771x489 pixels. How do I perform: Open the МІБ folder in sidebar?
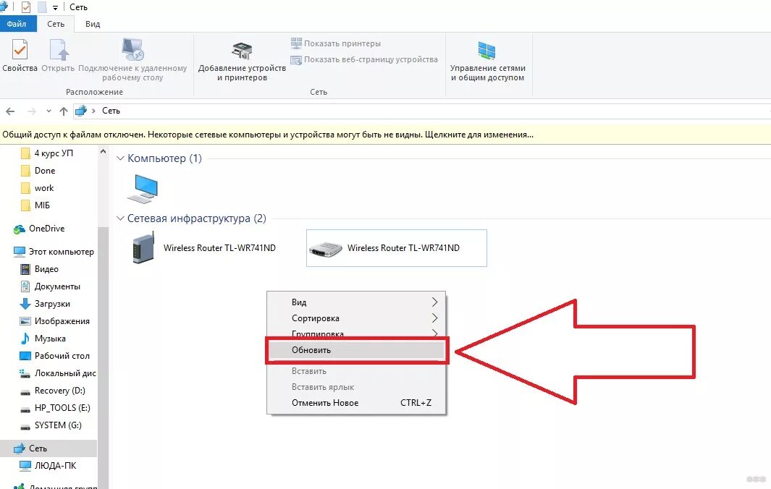(36, 205)
